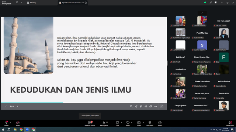The width and height of the screenshot is (236, 132).
Task: Open Windows taskbar search
Action: (9, 129)
